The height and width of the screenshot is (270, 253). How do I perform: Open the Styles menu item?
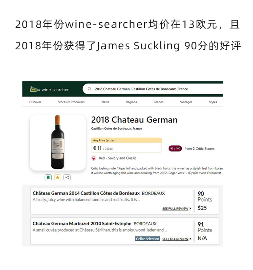point(213,102)
